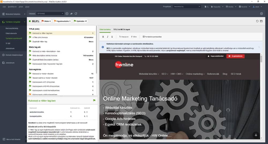This screenshot has width=268, height=144.
Task: Click Domain tulajdonságai sidebar icon
Action: (3, 55)
